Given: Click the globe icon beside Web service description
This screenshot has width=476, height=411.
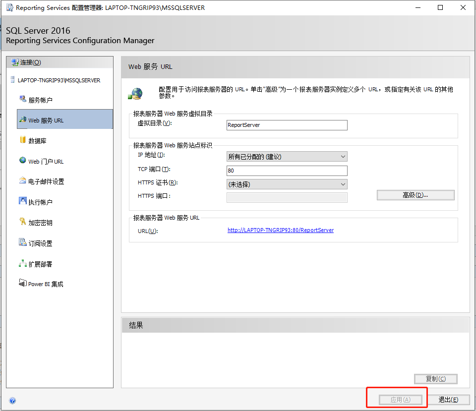Looking at the screenshot, I should point(135,94).
